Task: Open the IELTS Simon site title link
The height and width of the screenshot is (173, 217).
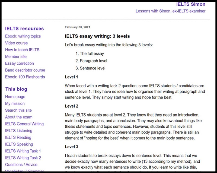Action: (x=191, y=4)
